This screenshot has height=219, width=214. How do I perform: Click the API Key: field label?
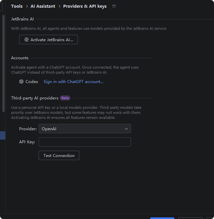(27, 142)
